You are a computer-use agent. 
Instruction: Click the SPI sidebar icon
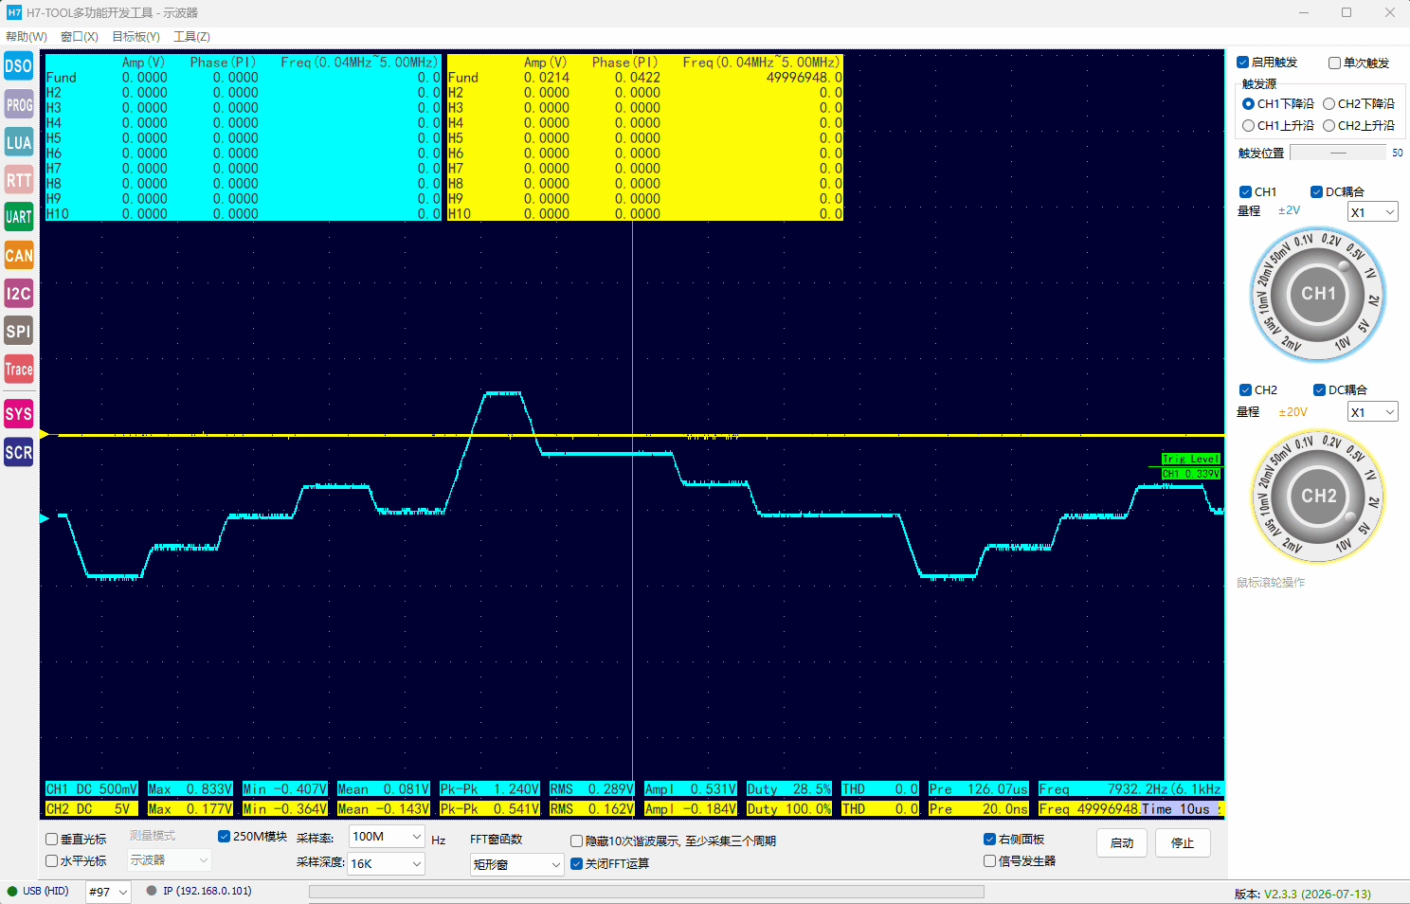pyautogui.click(x=19, y=331)
